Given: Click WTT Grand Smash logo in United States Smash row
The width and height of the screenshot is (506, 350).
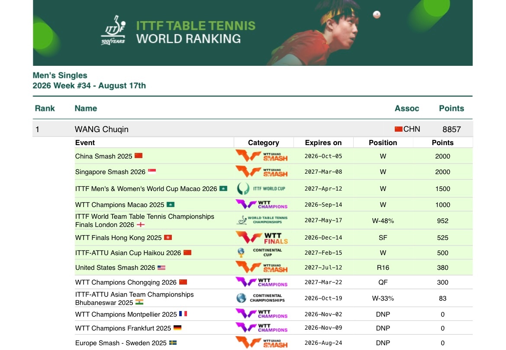Looking at the screenshot, I should (x=261, y=267).
